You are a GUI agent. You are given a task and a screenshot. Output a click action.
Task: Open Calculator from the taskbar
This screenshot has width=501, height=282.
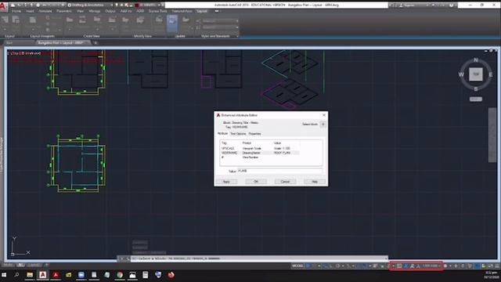pyautogui.click(x=146, y=275)
